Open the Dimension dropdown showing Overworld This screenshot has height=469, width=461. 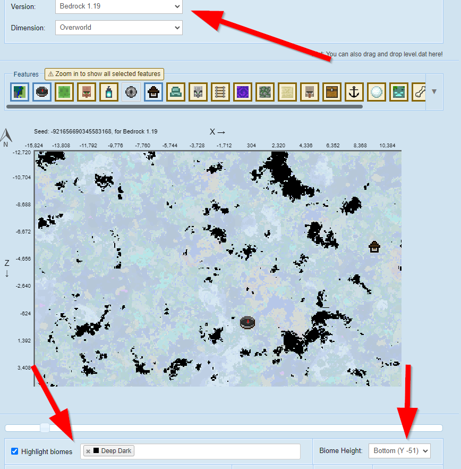119,28
